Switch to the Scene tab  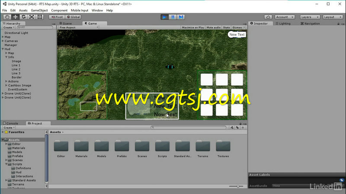tap(66, 23)
